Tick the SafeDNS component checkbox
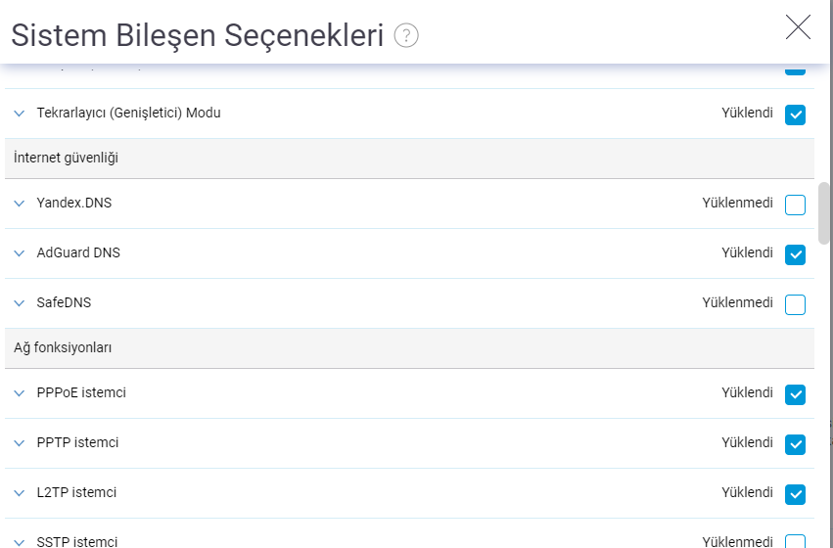Screen dimensions: 833x548 coord(796,304)
